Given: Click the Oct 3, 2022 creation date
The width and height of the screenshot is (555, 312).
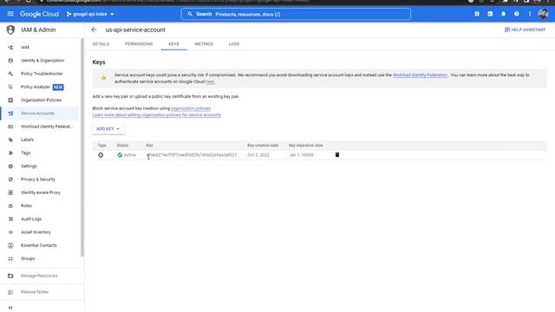Looking at the screenshot, I should click(258, 155).
